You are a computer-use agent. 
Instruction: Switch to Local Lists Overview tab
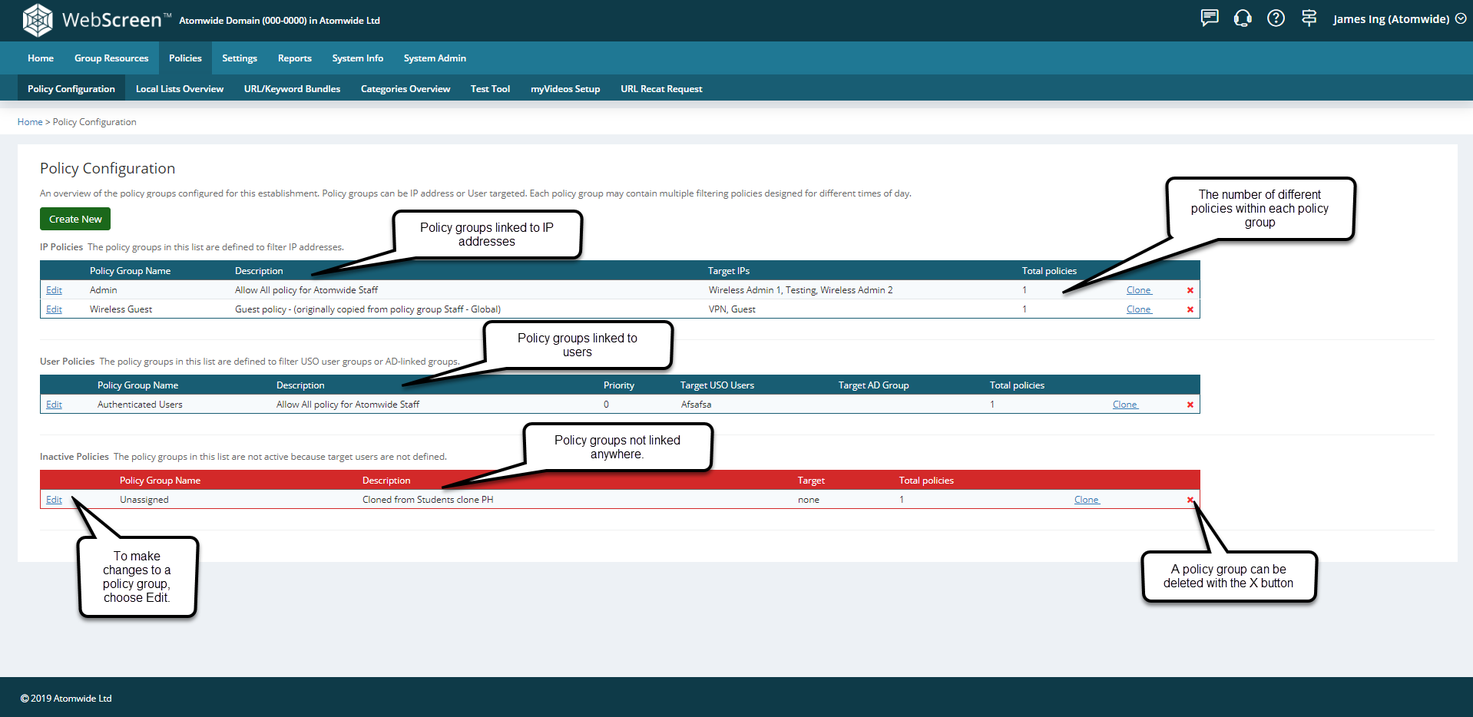[180, 89]
